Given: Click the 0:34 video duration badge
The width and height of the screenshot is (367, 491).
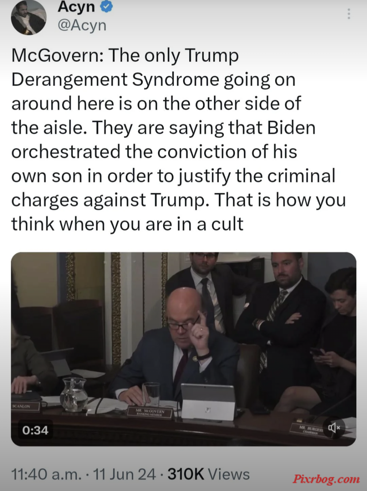Looking at the screenshot, I should pos(35,430).
